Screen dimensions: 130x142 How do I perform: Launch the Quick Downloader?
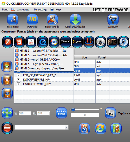click(x=75, y=19)
